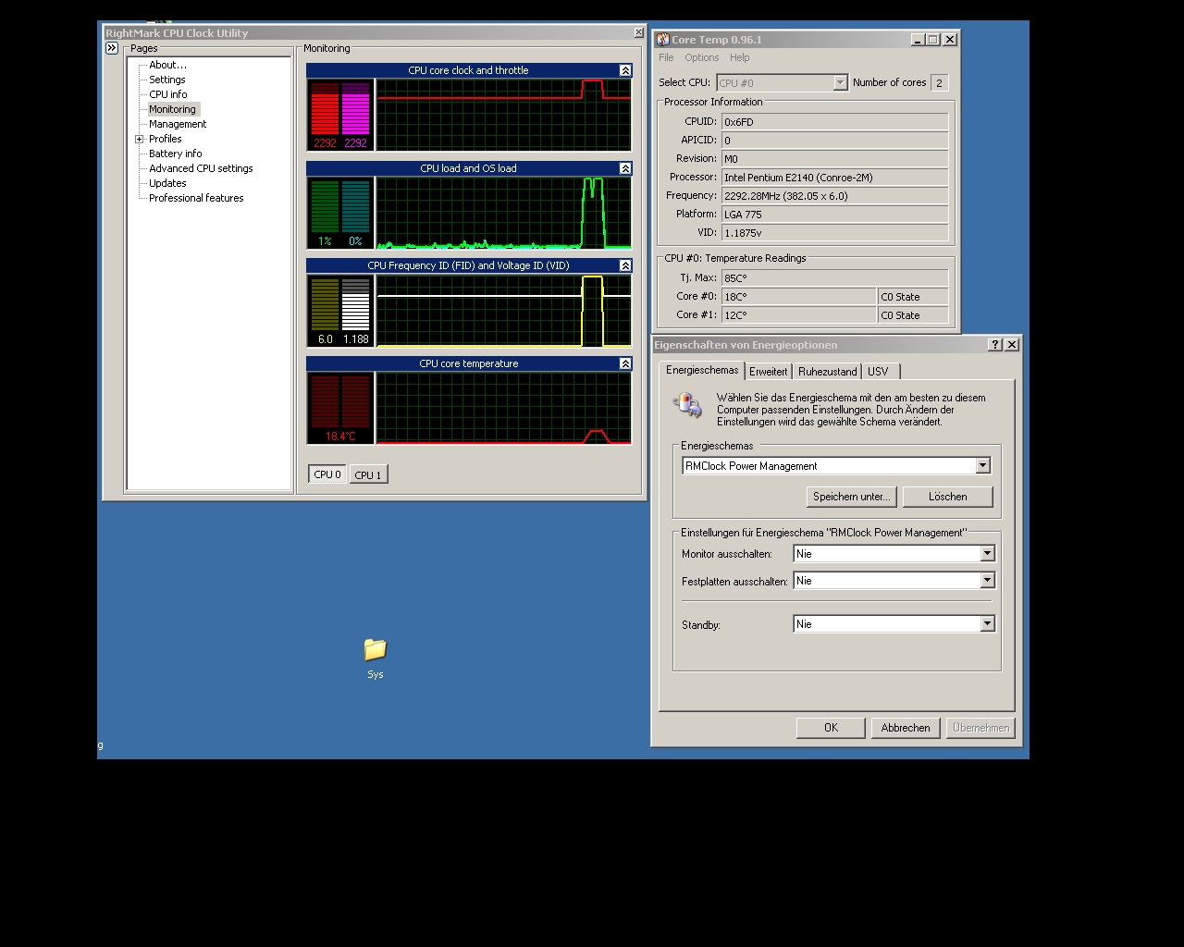The image size is (1184, 947).
Task: Click the Core #1 temperature reading 12C°
Action: coord(798,315)
